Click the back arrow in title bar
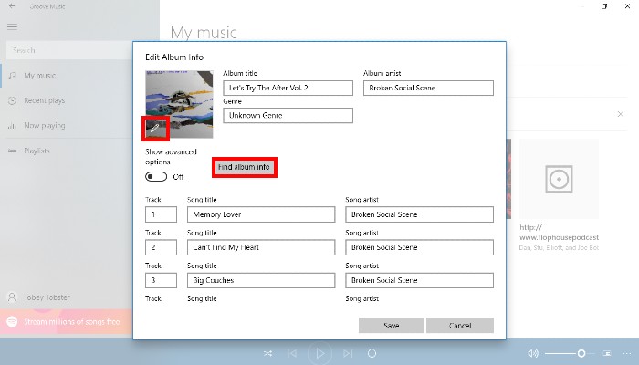The width and height of the screenshot is (639, 365). click(12, 6)
